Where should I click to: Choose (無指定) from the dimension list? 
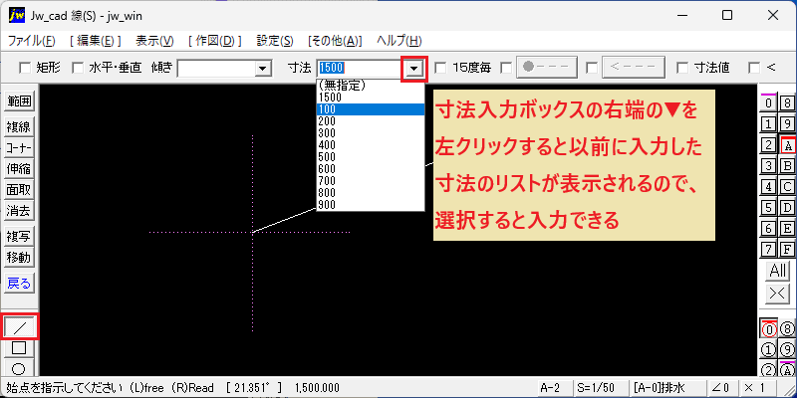click(371, 86)
